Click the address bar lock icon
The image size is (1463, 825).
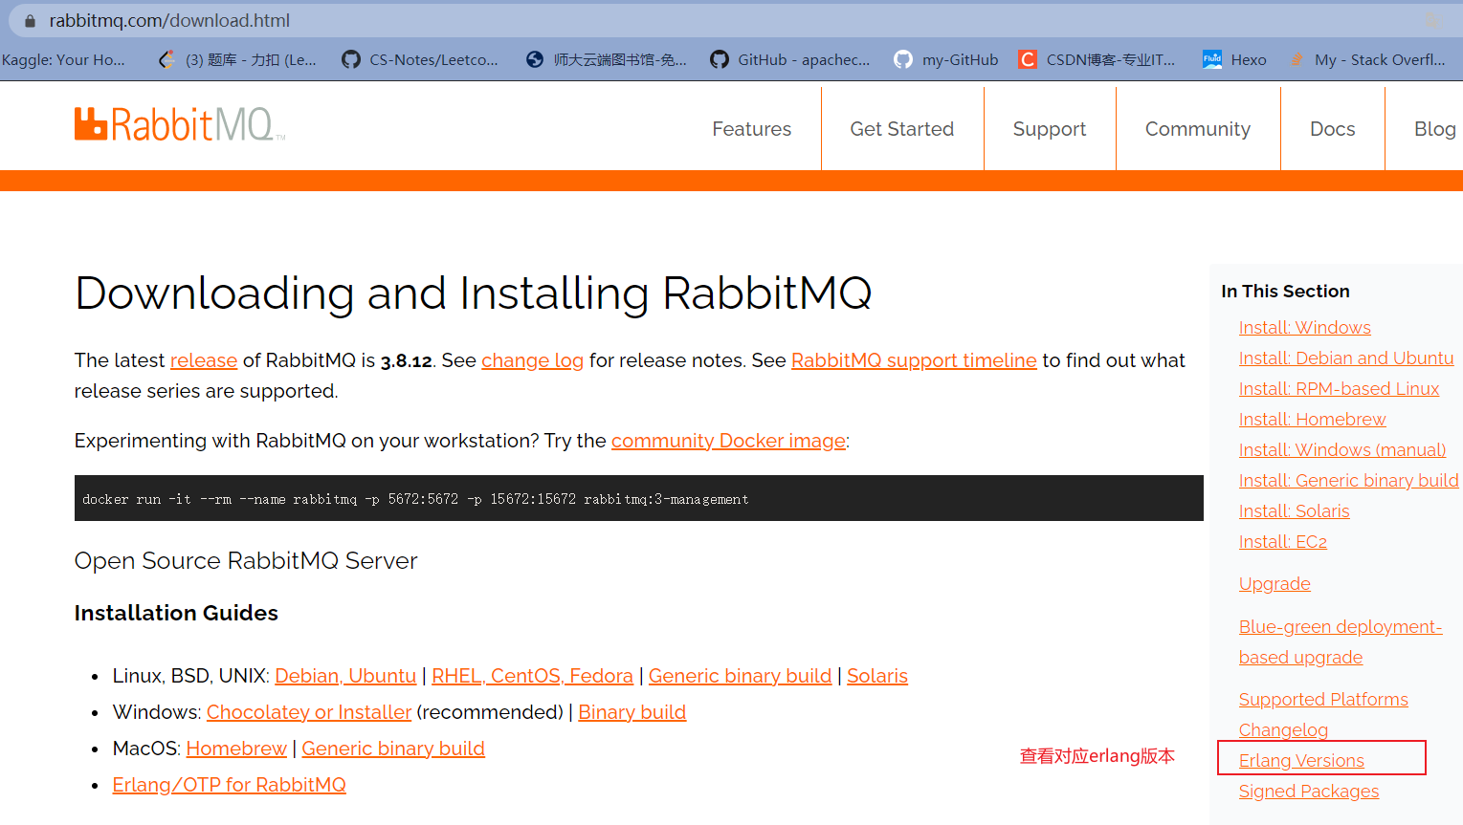click(30, 21)
